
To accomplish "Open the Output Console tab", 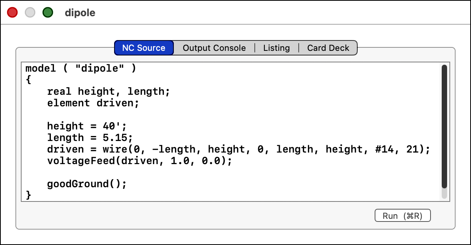I will 214,48.
